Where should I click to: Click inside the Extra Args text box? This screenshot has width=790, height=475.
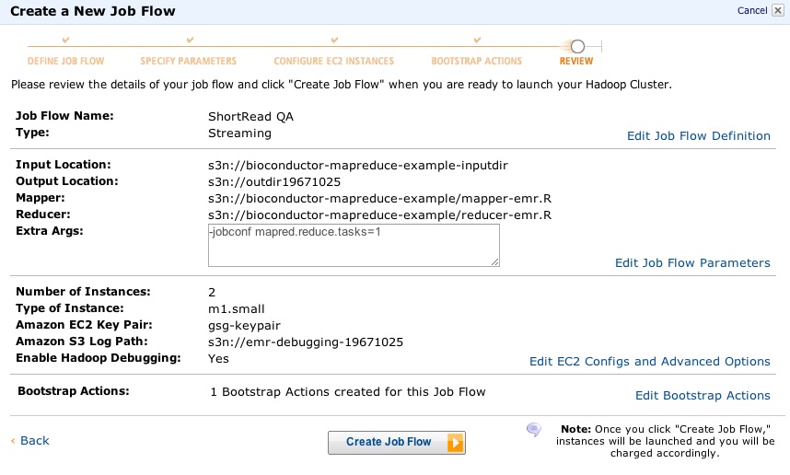pos(354,245)
